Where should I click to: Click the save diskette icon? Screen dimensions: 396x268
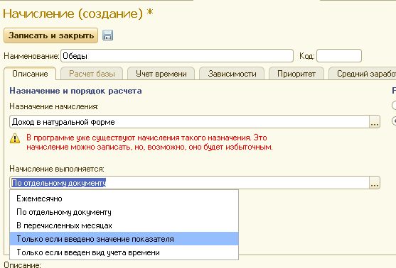click(107, 35)
